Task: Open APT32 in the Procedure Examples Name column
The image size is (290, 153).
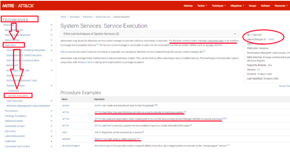Action: [66, 112]
